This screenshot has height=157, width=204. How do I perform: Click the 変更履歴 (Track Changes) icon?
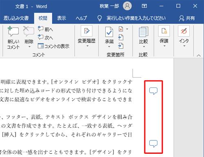[x=86, y=31]
